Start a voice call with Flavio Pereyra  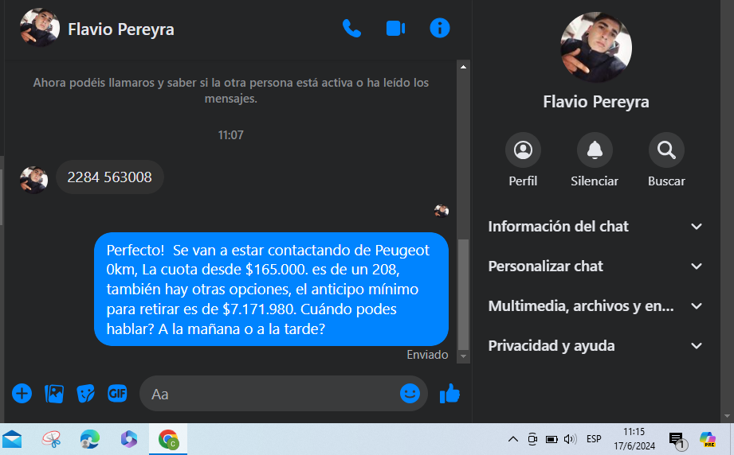(x=351, y=29)
